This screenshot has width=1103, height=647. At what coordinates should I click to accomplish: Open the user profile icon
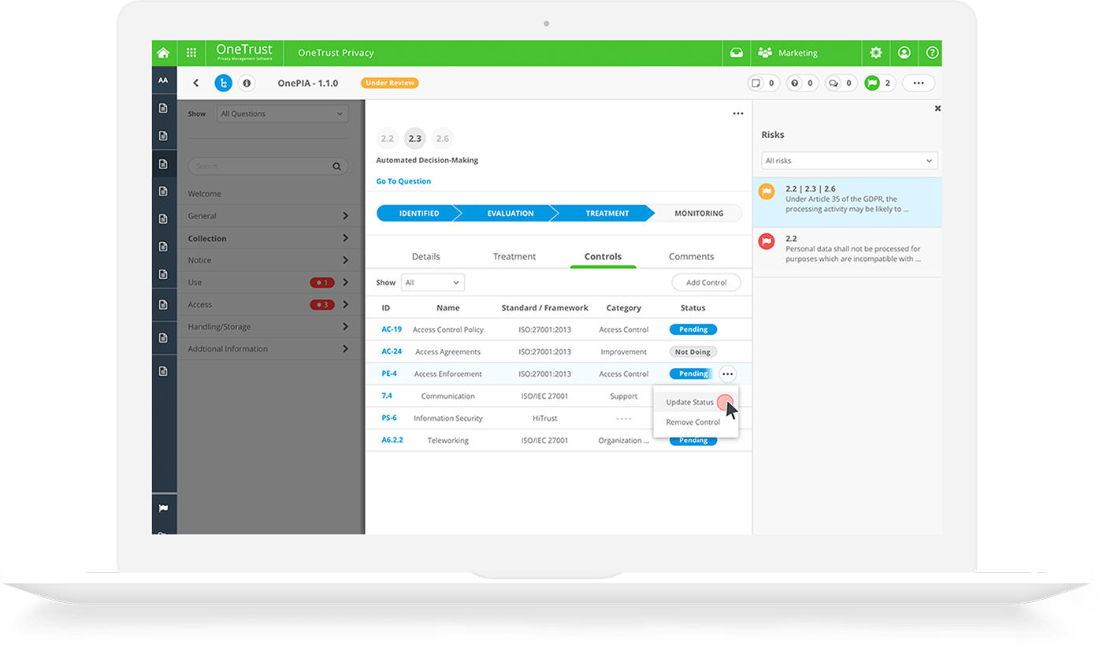(x=904, y=53)
